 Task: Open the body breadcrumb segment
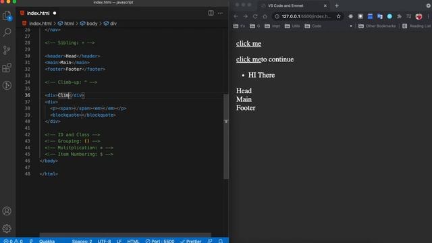tap(89, 24)
